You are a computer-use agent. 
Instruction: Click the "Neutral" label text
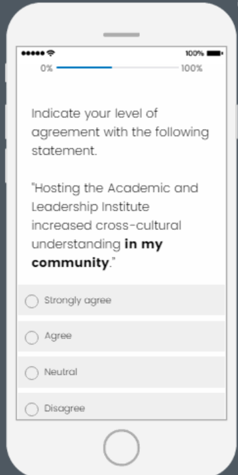click(61, 371)
